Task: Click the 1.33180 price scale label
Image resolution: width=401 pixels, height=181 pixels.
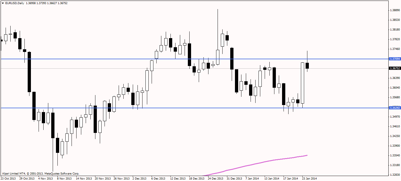Action: pyautogui.click(x=395, y=165)
